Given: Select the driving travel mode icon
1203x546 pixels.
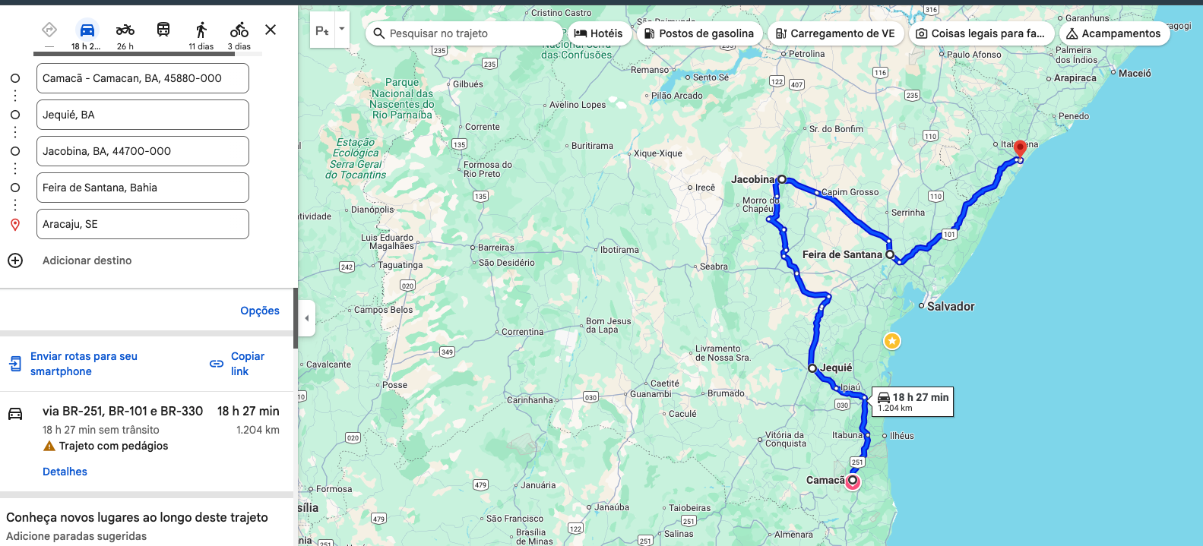Looking at the screenshot, I should pos(87,30).
